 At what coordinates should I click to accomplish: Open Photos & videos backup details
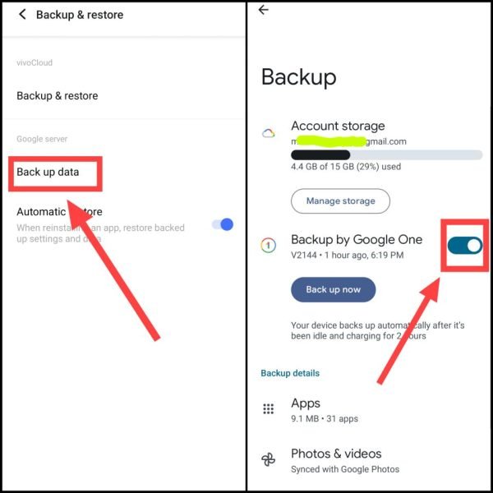(x=370, y=460)
